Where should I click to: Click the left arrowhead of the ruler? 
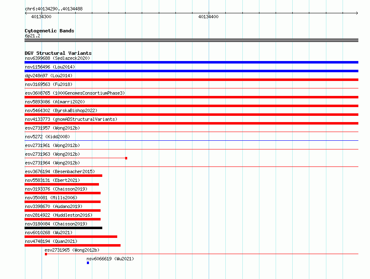point(26,13)
